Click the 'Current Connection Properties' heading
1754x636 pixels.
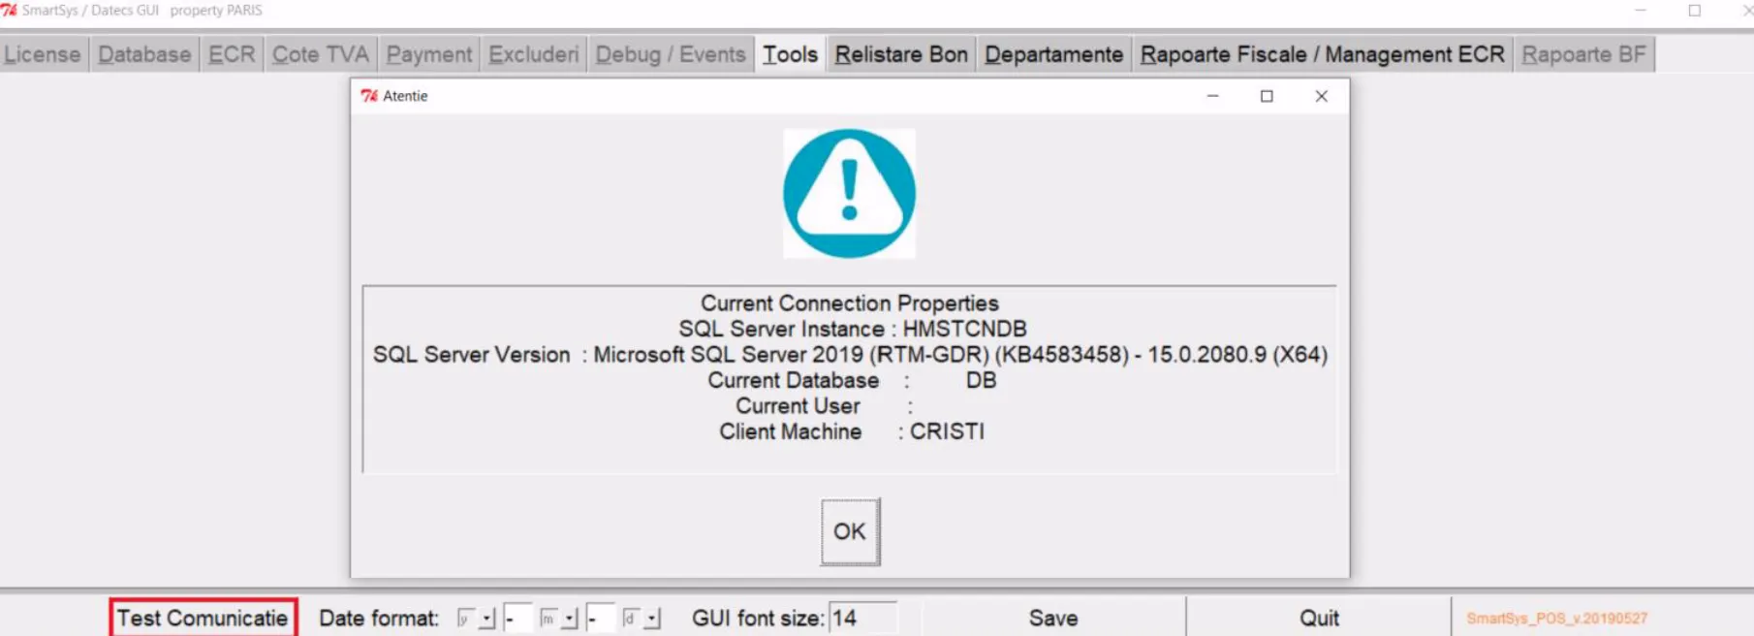coord(849,303)
